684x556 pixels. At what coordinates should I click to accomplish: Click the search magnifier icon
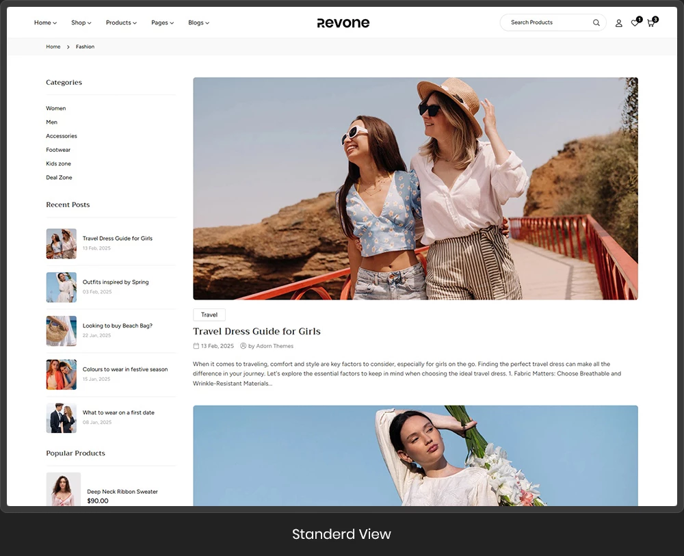596,23
